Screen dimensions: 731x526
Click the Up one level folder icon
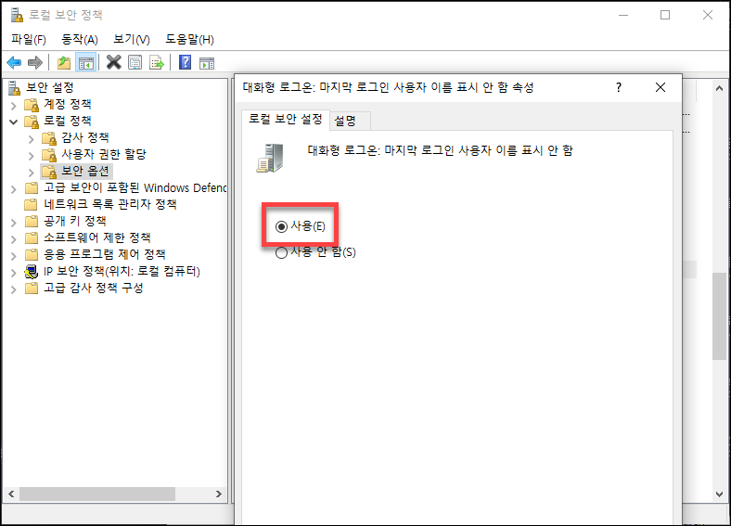pos(64,62)
